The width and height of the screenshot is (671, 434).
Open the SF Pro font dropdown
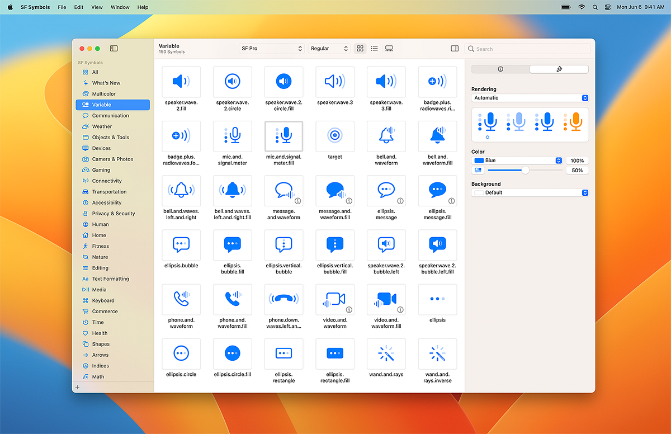click(x=272, y=49)
